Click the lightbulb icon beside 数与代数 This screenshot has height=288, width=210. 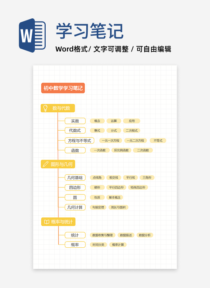(45, 108)
